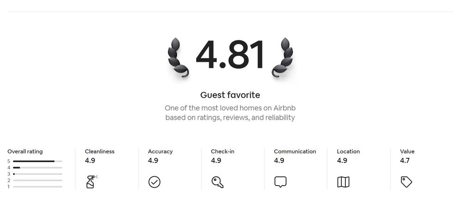The height and width of the screenshot is (205, 462).
Task: Click the Check-in key icon
Action: (217, 182)
